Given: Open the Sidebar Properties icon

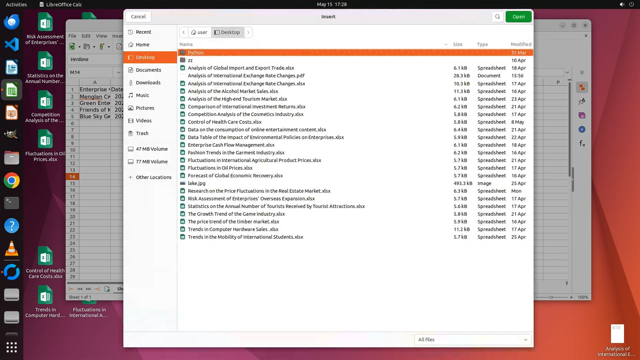Looking at the screenshot, I should pyautogui.click(x=582, y=87).
